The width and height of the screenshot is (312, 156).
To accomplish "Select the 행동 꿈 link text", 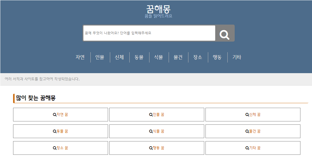I will [x=159, y=148].
